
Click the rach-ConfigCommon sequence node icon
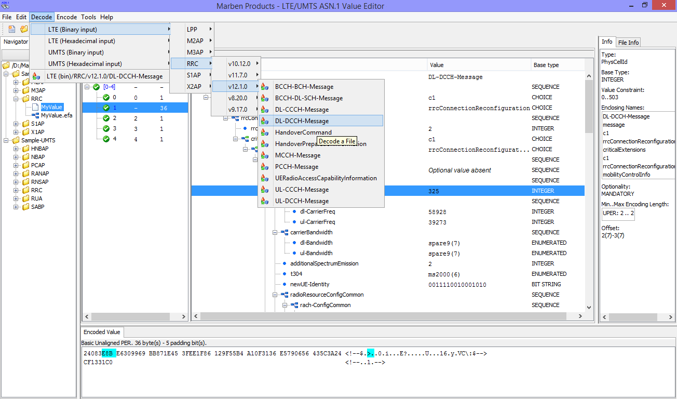294,305
